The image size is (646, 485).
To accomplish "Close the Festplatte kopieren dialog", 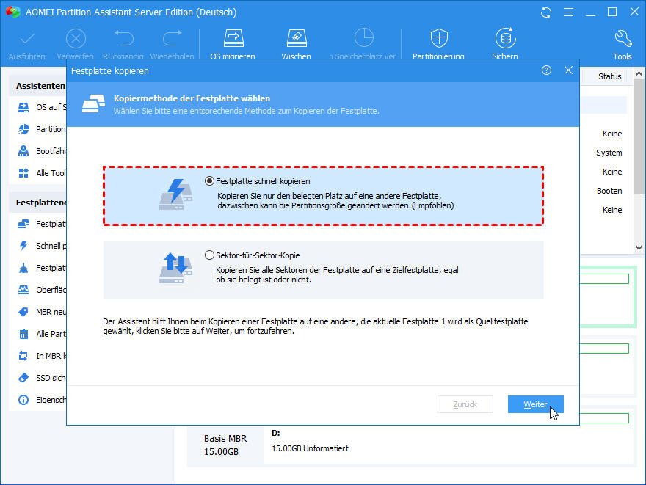I will 568,70.
